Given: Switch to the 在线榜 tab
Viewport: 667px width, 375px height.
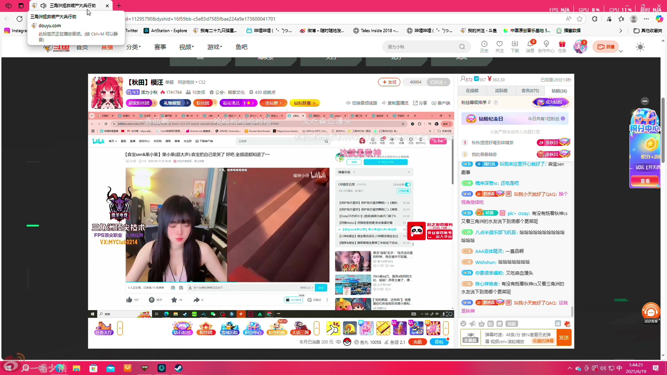Looking at the screenshot, I should click(x=472, y=91).
